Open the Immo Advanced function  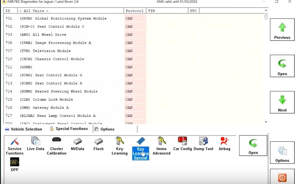coord(162,146)
